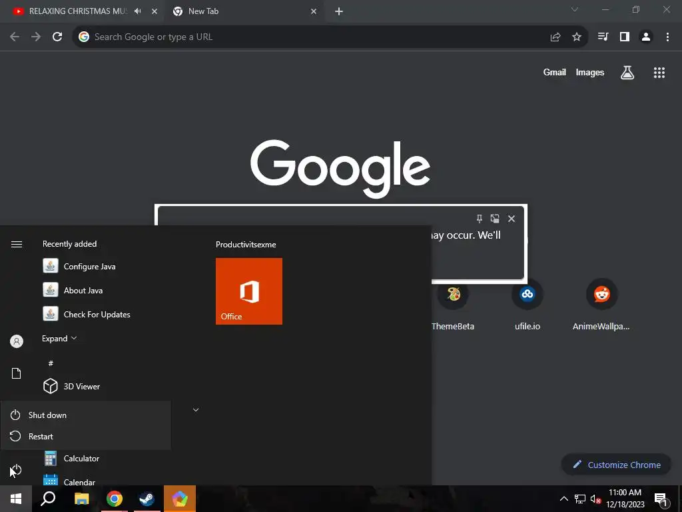Select Shut down in power menu
The image size is (682, 512).
click(x=86, y=415)
